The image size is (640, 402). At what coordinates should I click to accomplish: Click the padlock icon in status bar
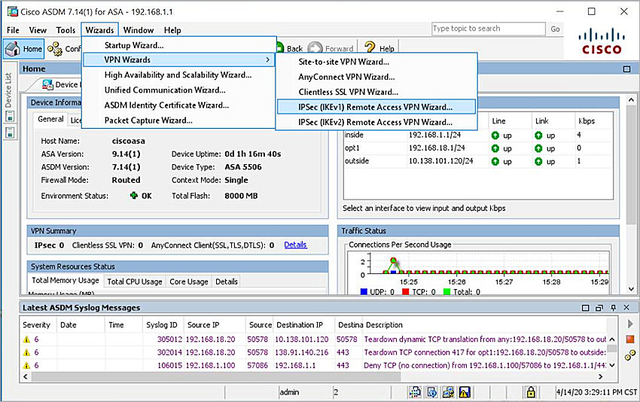530,392
